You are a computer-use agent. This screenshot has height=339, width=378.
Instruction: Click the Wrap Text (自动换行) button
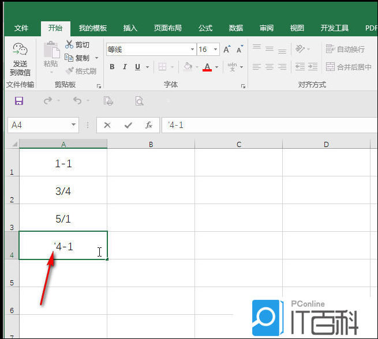345,49
